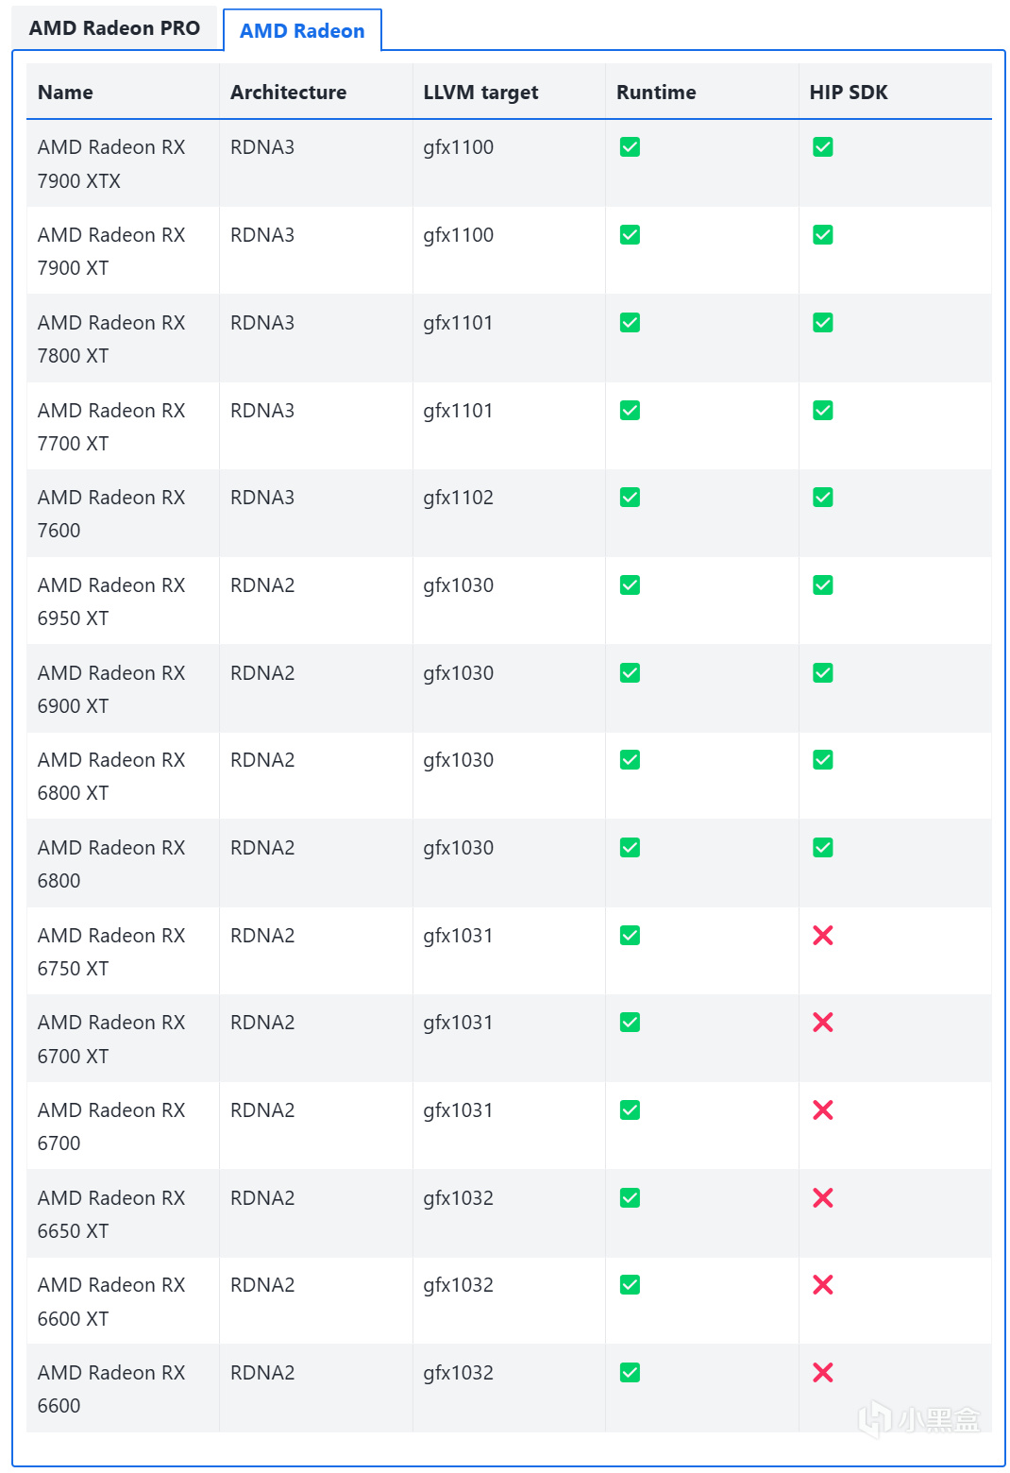Image resolution: width=1010 pixels, height=1473 pixels.
Task: Click Runtime checkmark for RX 6800 XT
Action: pos(630,760)
